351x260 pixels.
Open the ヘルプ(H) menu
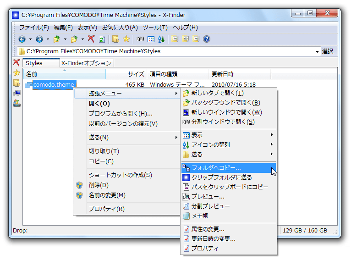point(185,28)
